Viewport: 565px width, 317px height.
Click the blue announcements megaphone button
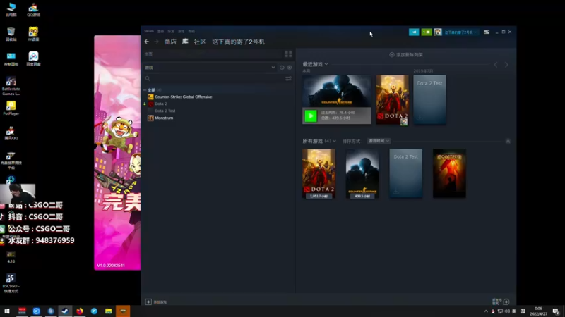click(x=414, y=32)
